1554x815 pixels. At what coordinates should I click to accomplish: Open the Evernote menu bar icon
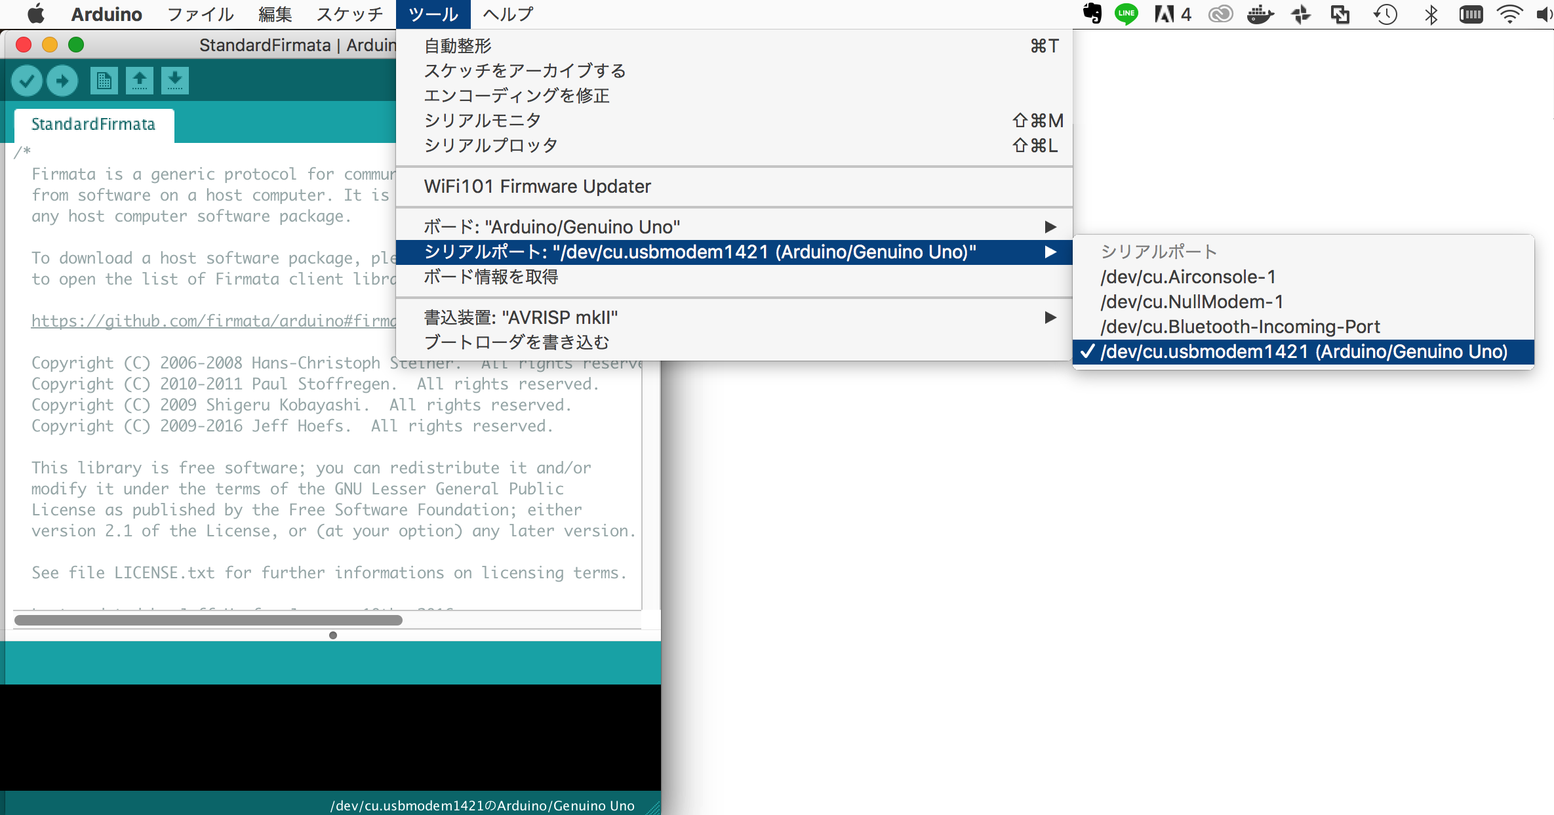tap(1092, 14)
